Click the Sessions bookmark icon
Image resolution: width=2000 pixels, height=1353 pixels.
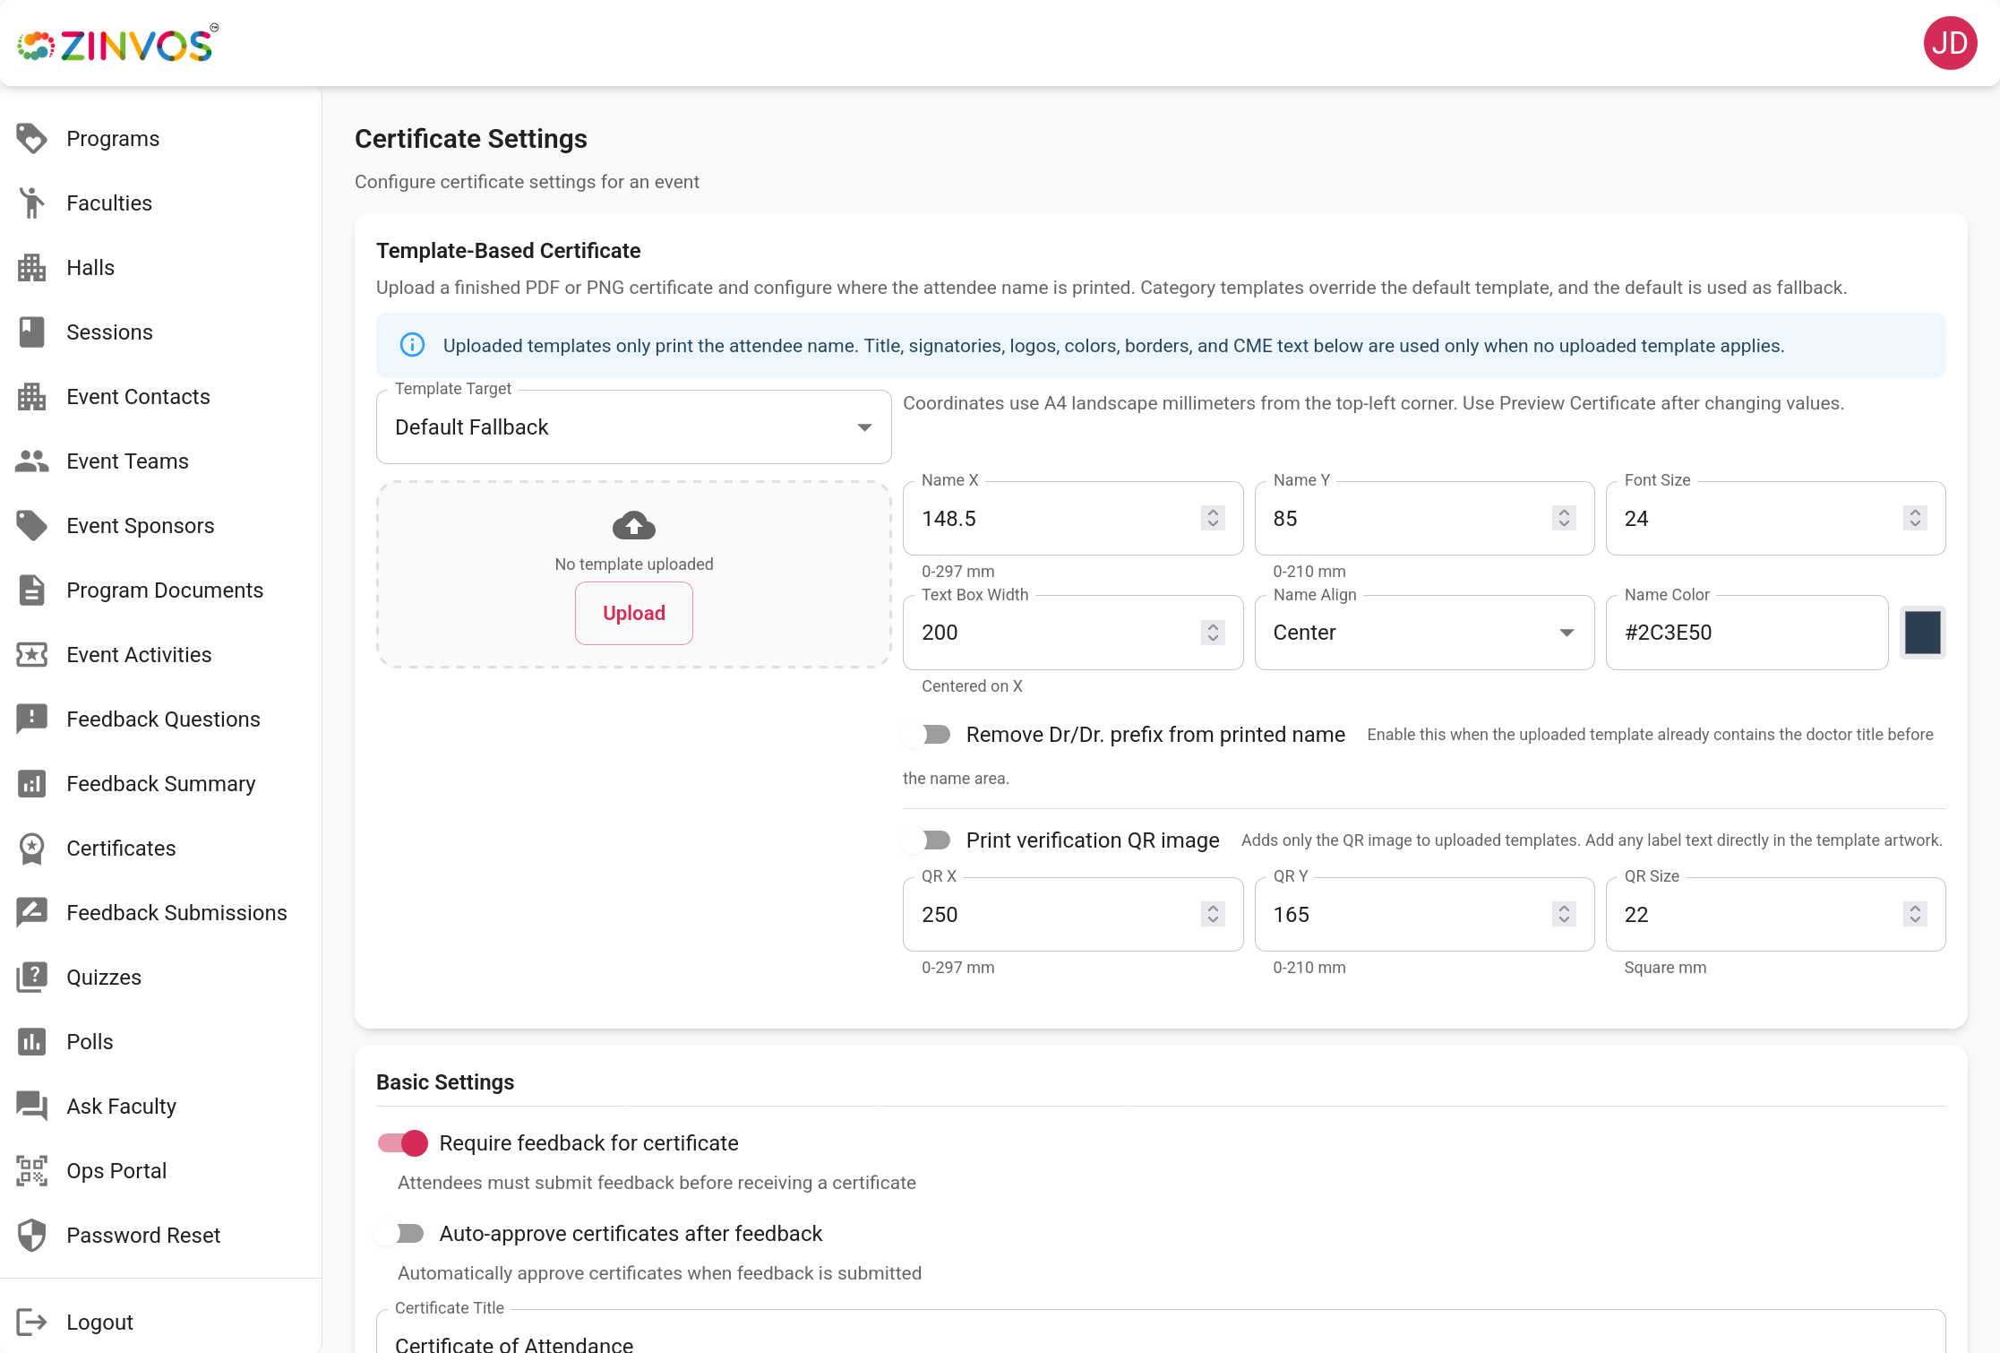coord(32,332)
